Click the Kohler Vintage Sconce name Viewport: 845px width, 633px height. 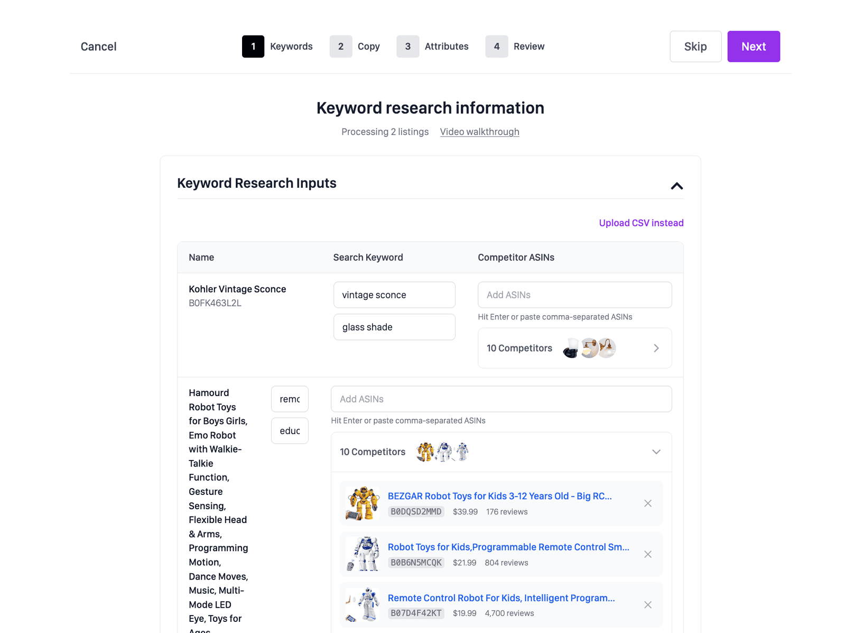237,289
